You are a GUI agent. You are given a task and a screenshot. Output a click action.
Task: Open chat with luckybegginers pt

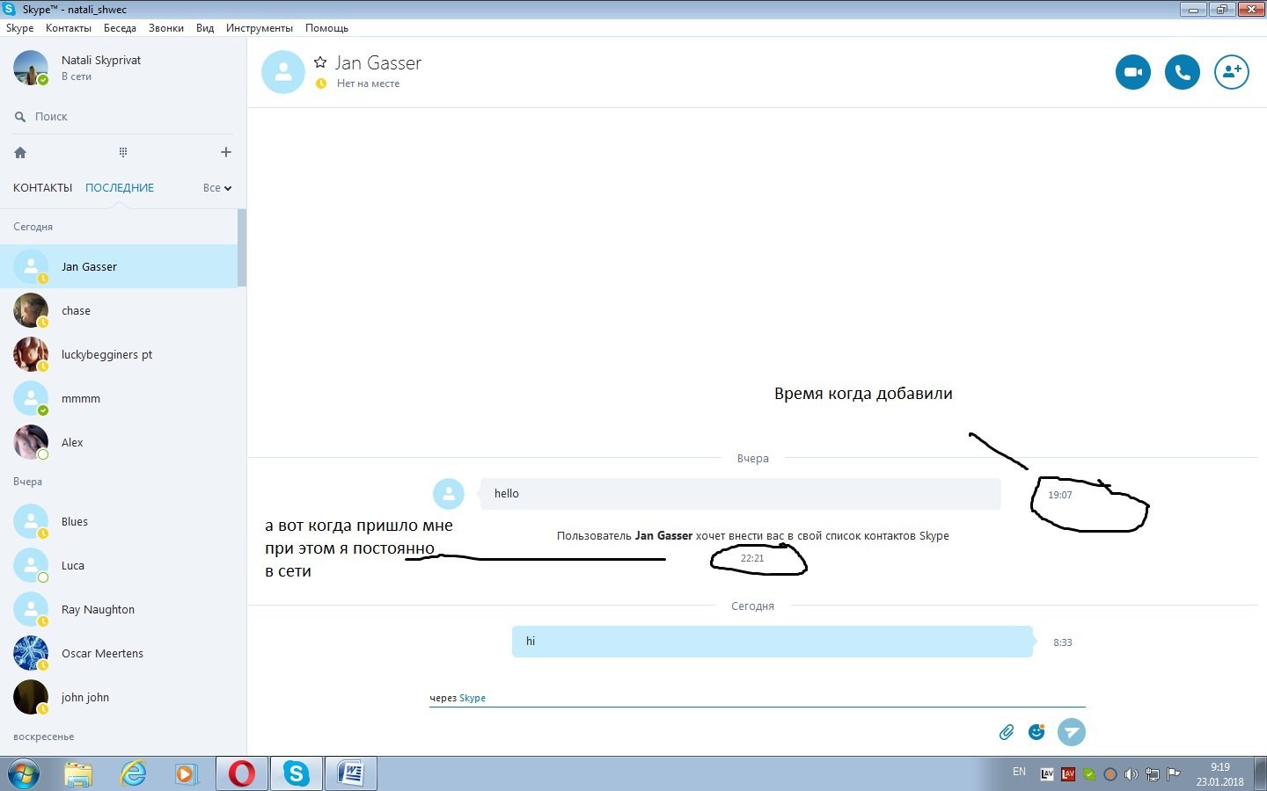(119, 354)
